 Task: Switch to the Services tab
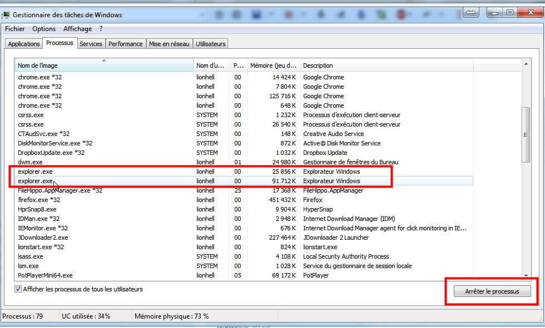[91, 44]
